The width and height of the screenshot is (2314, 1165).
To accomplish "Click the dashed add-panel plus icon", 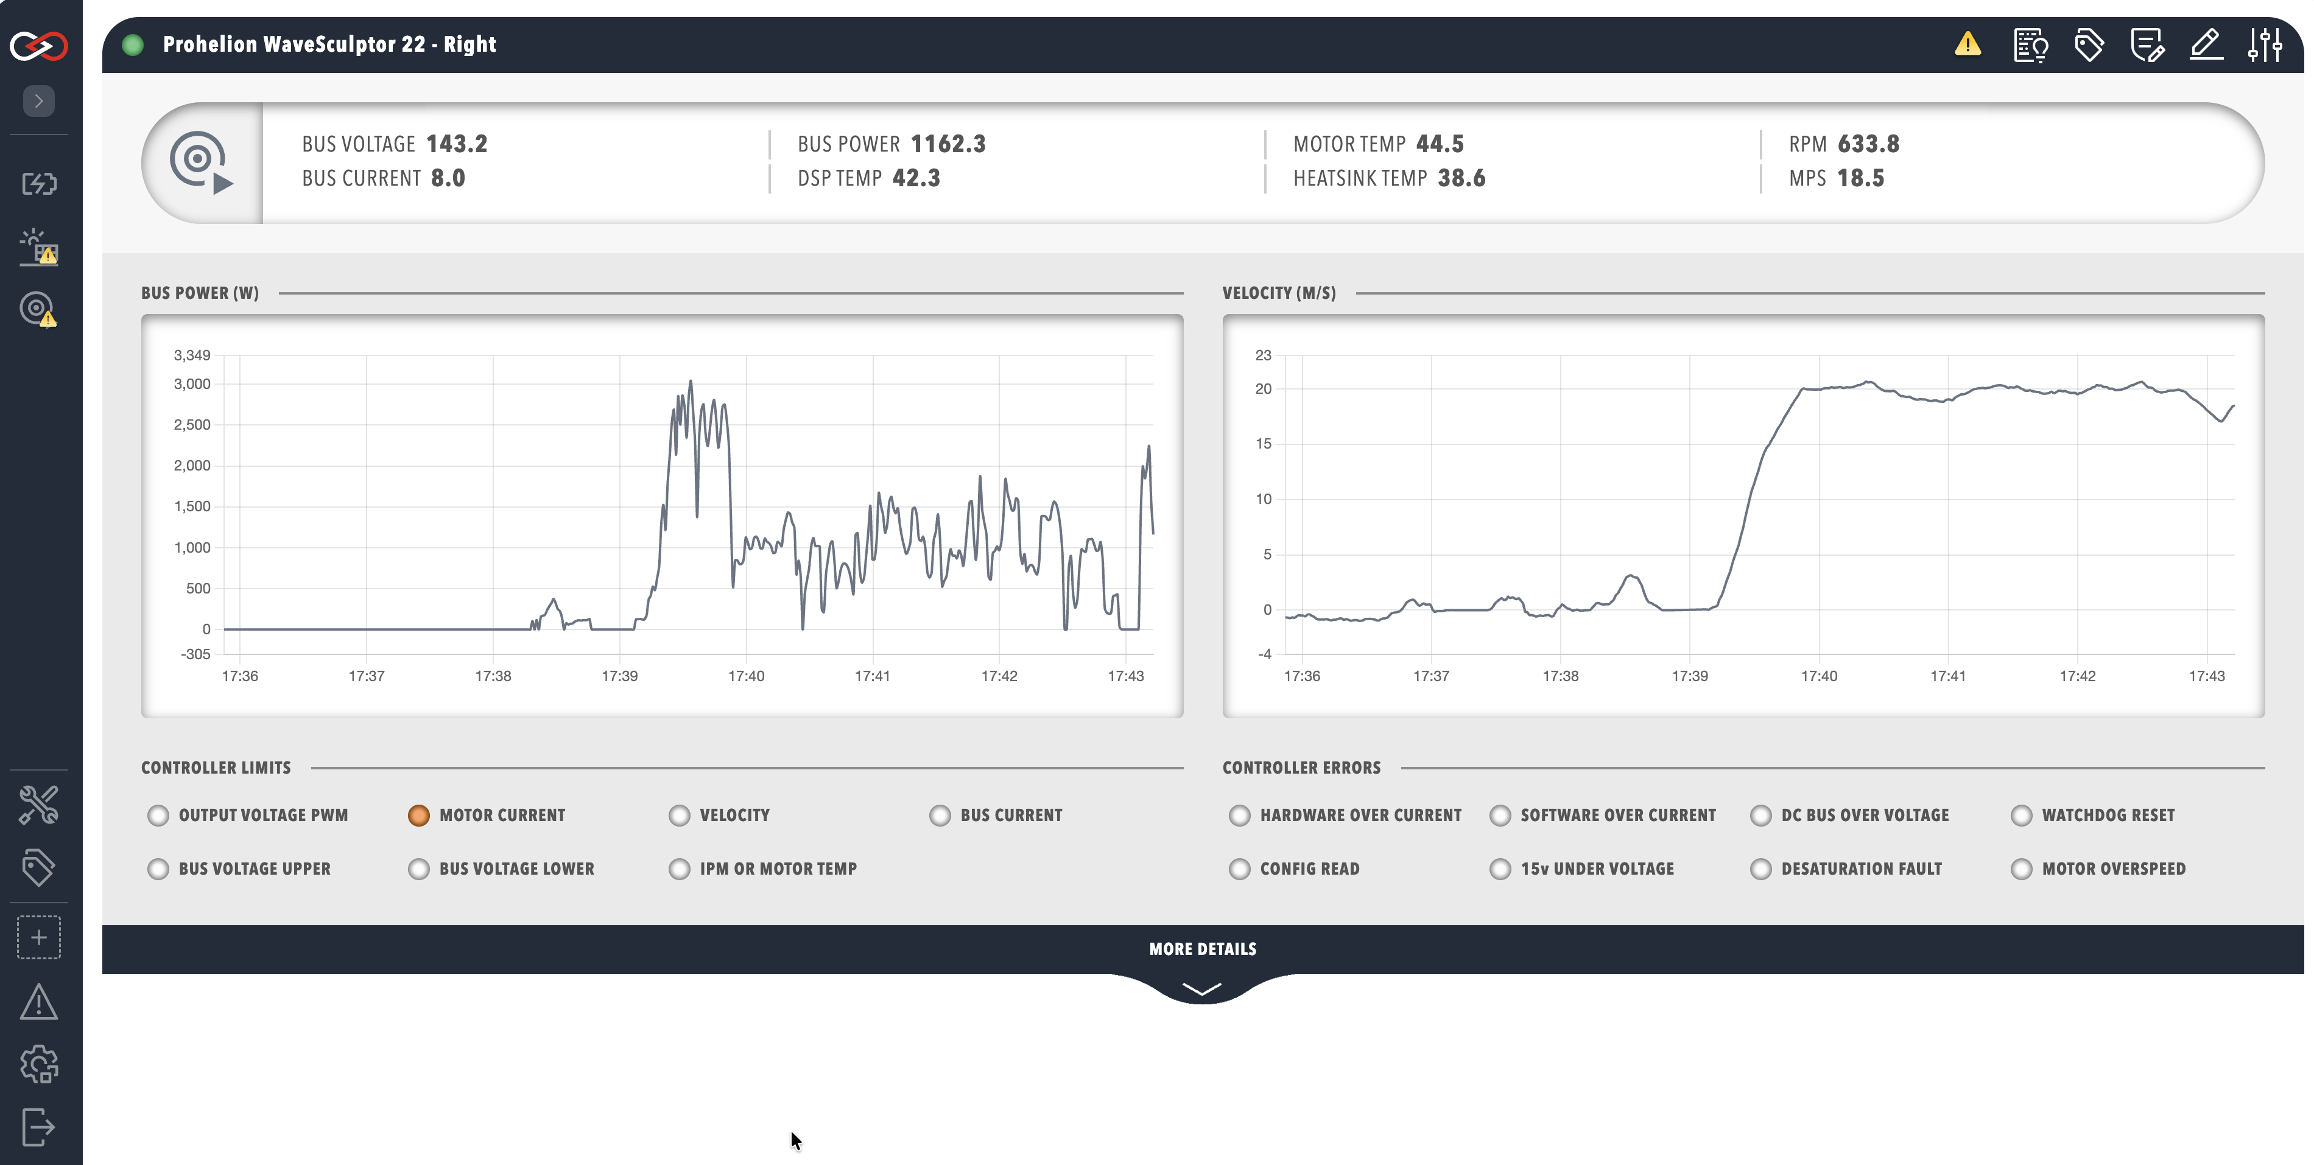I will (38, 938).
